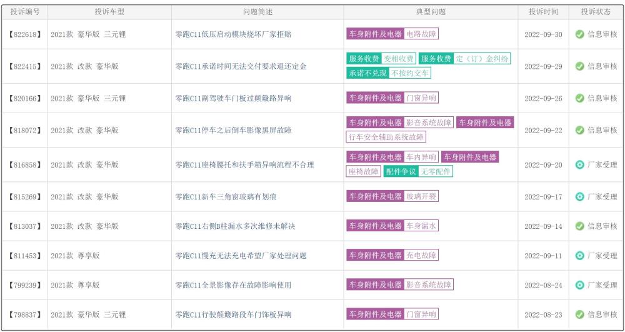The width and height of the screenshot is (625, 332).
Task: Click the 车身漏水 tag
Action: click(421, 226)
